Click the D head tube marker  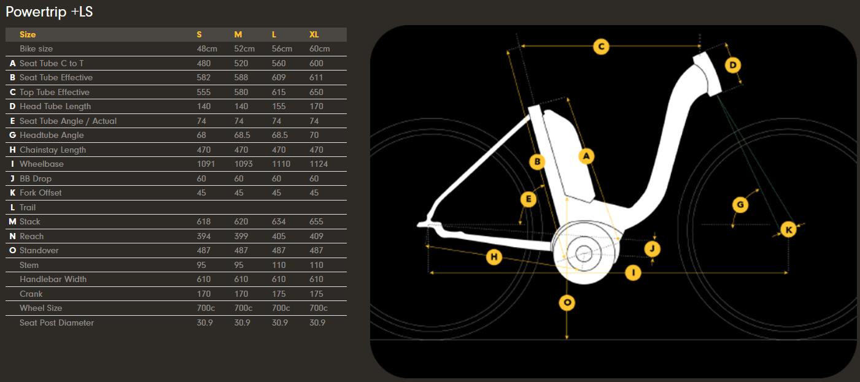pyautogui.click(x=733, y=65)
